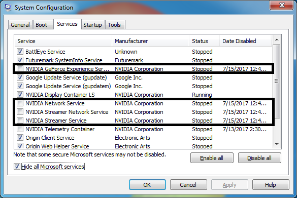Screen dimensions: 297x198
Task: Click the Disable all button
Action: [259, 158]
